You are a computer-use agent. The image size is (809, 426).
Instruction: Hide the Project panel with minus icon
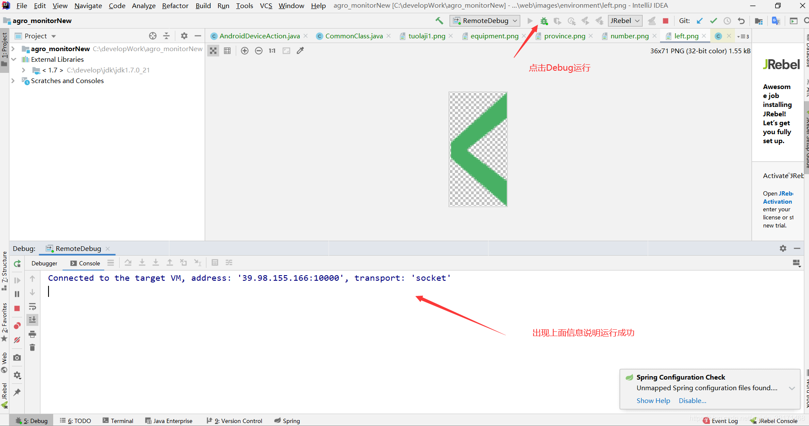point(197,36)
